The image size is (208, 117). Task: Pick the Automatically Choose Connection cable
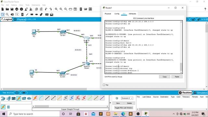pyautogui.click(x=35, y=98)
